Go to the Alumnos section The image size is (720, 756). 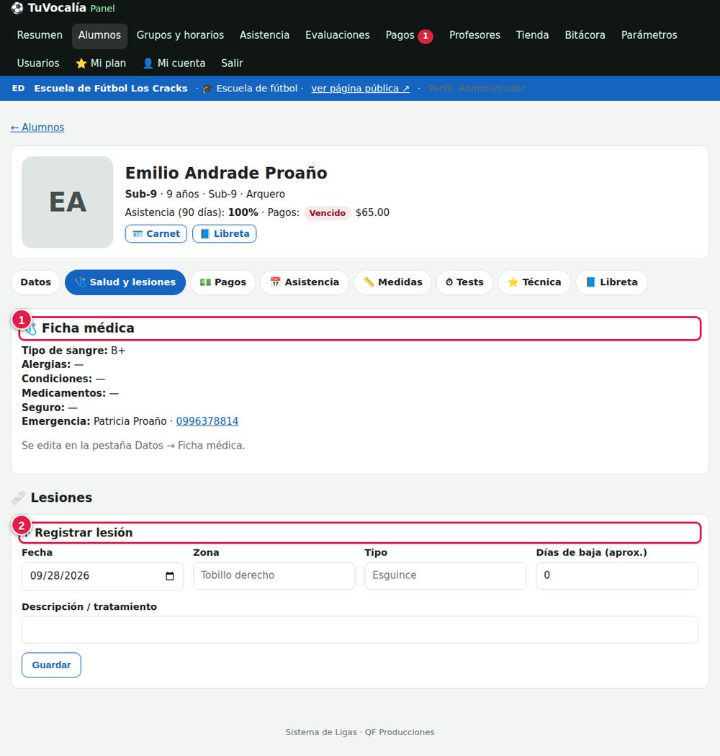coord(100,35)
